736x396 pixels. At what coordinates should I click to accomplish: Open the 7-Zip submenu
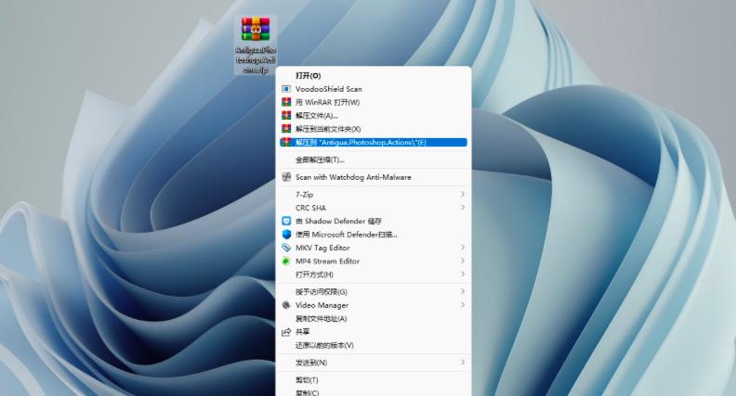click(x=374, y=194)
